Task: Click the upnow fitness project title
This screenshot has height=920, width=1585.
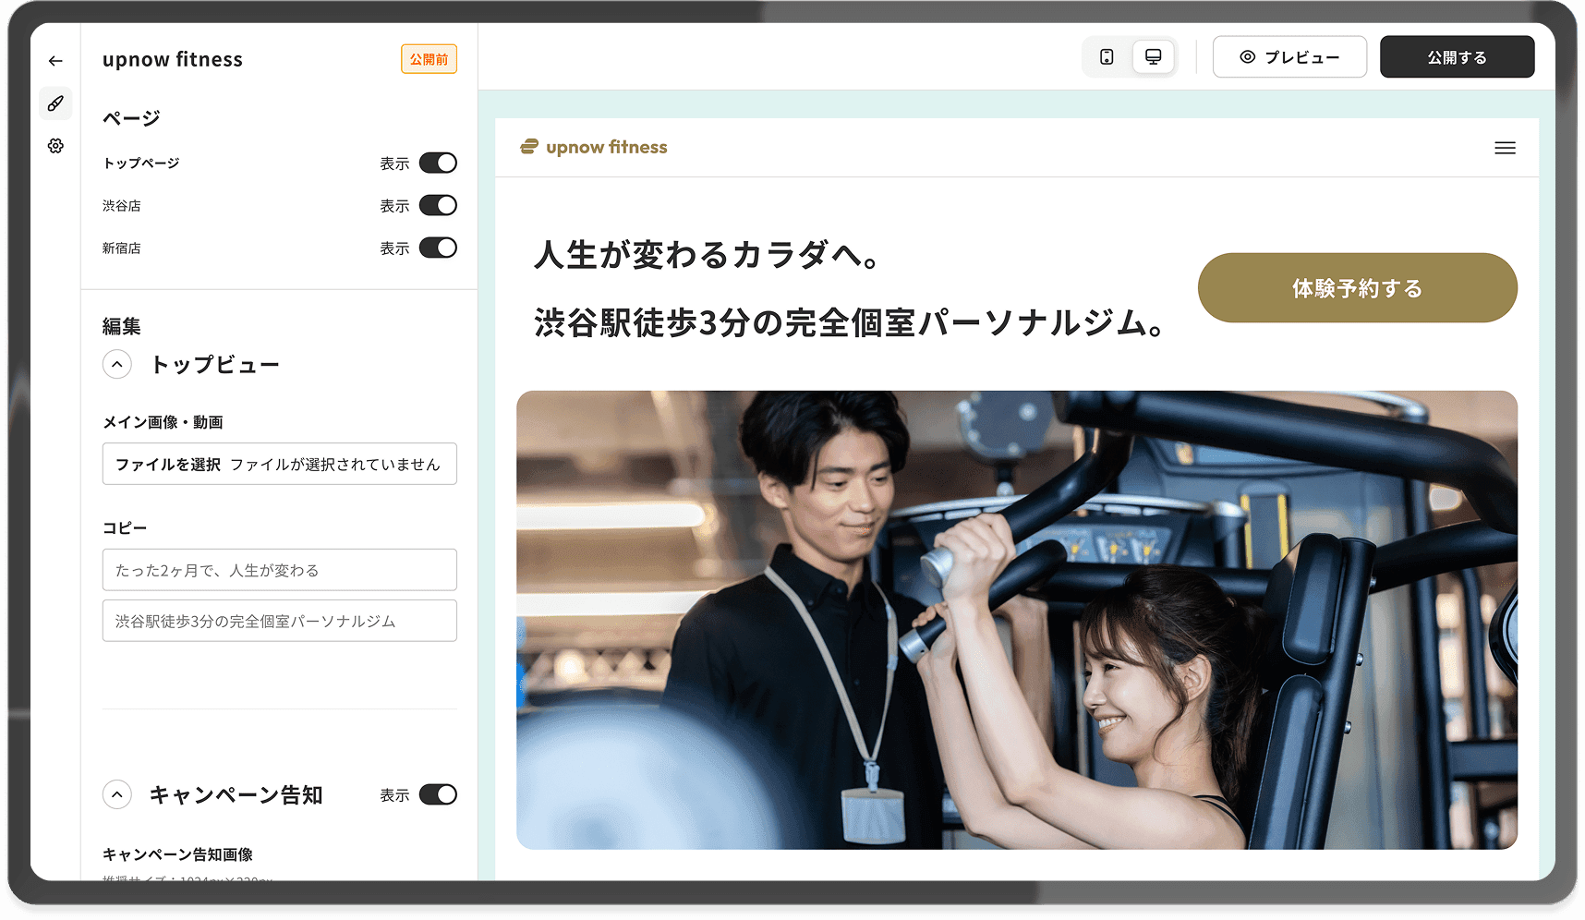Action: click(173, 60)
